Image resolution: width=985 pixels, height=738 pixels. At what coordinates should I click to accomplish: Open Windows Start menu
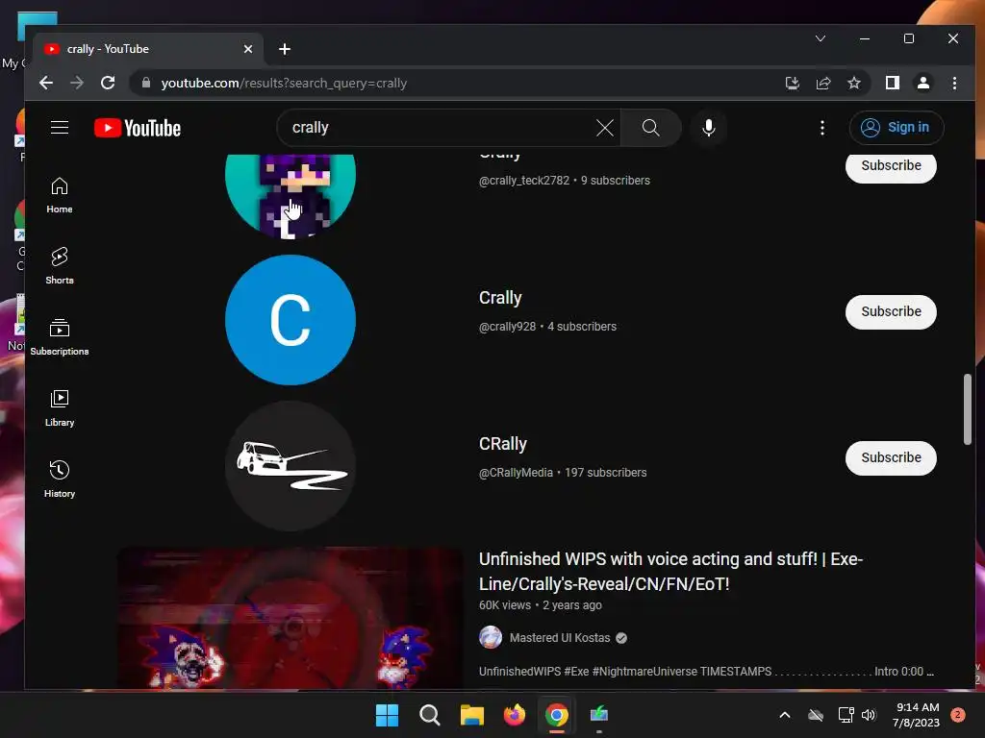[387, 715]
